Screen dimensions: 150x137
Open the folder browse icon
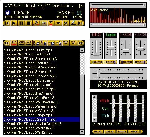click(43, 23)
